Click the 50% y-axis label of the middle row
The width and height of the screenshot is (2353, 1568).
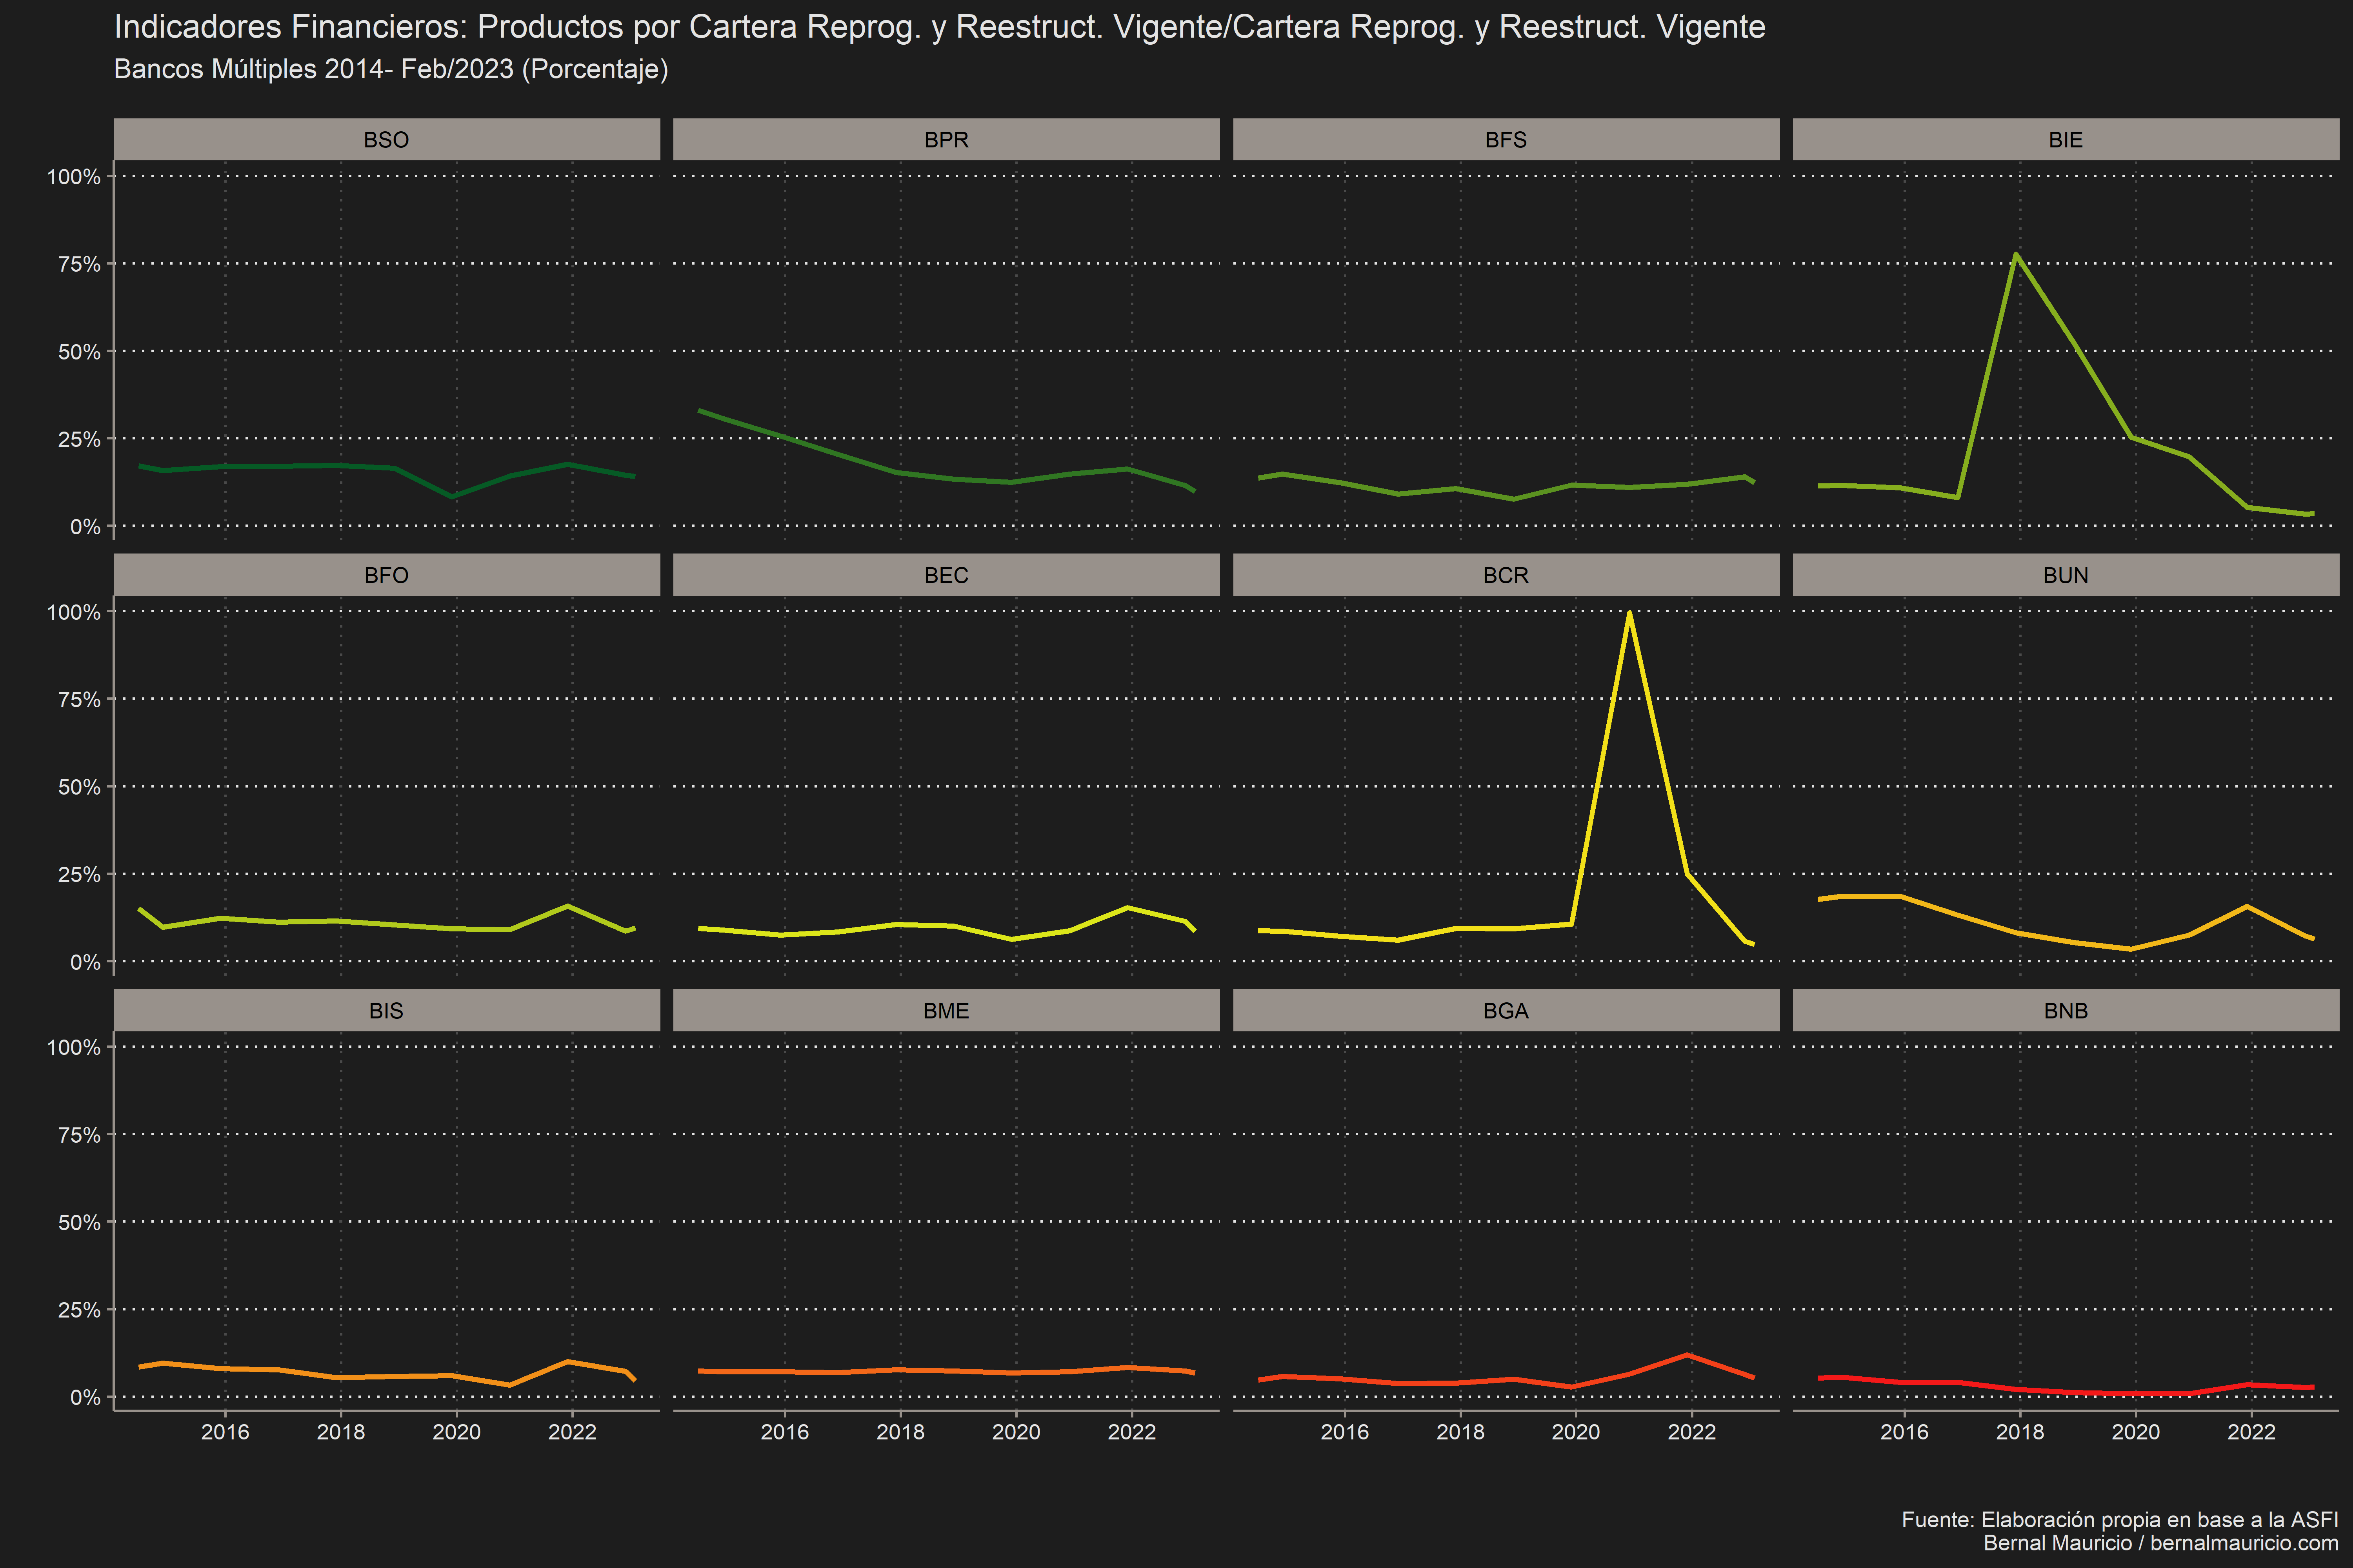(79, 787)
